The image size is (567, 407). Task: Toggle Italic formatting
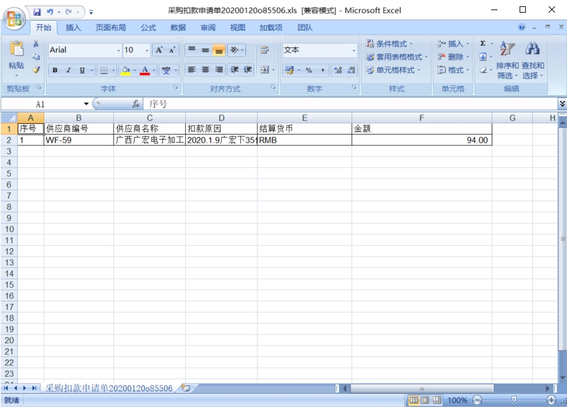68,70
